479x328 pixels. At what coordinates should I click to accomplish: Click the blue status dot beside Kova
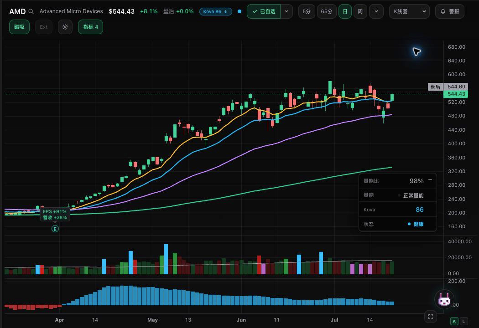[239, 11]
